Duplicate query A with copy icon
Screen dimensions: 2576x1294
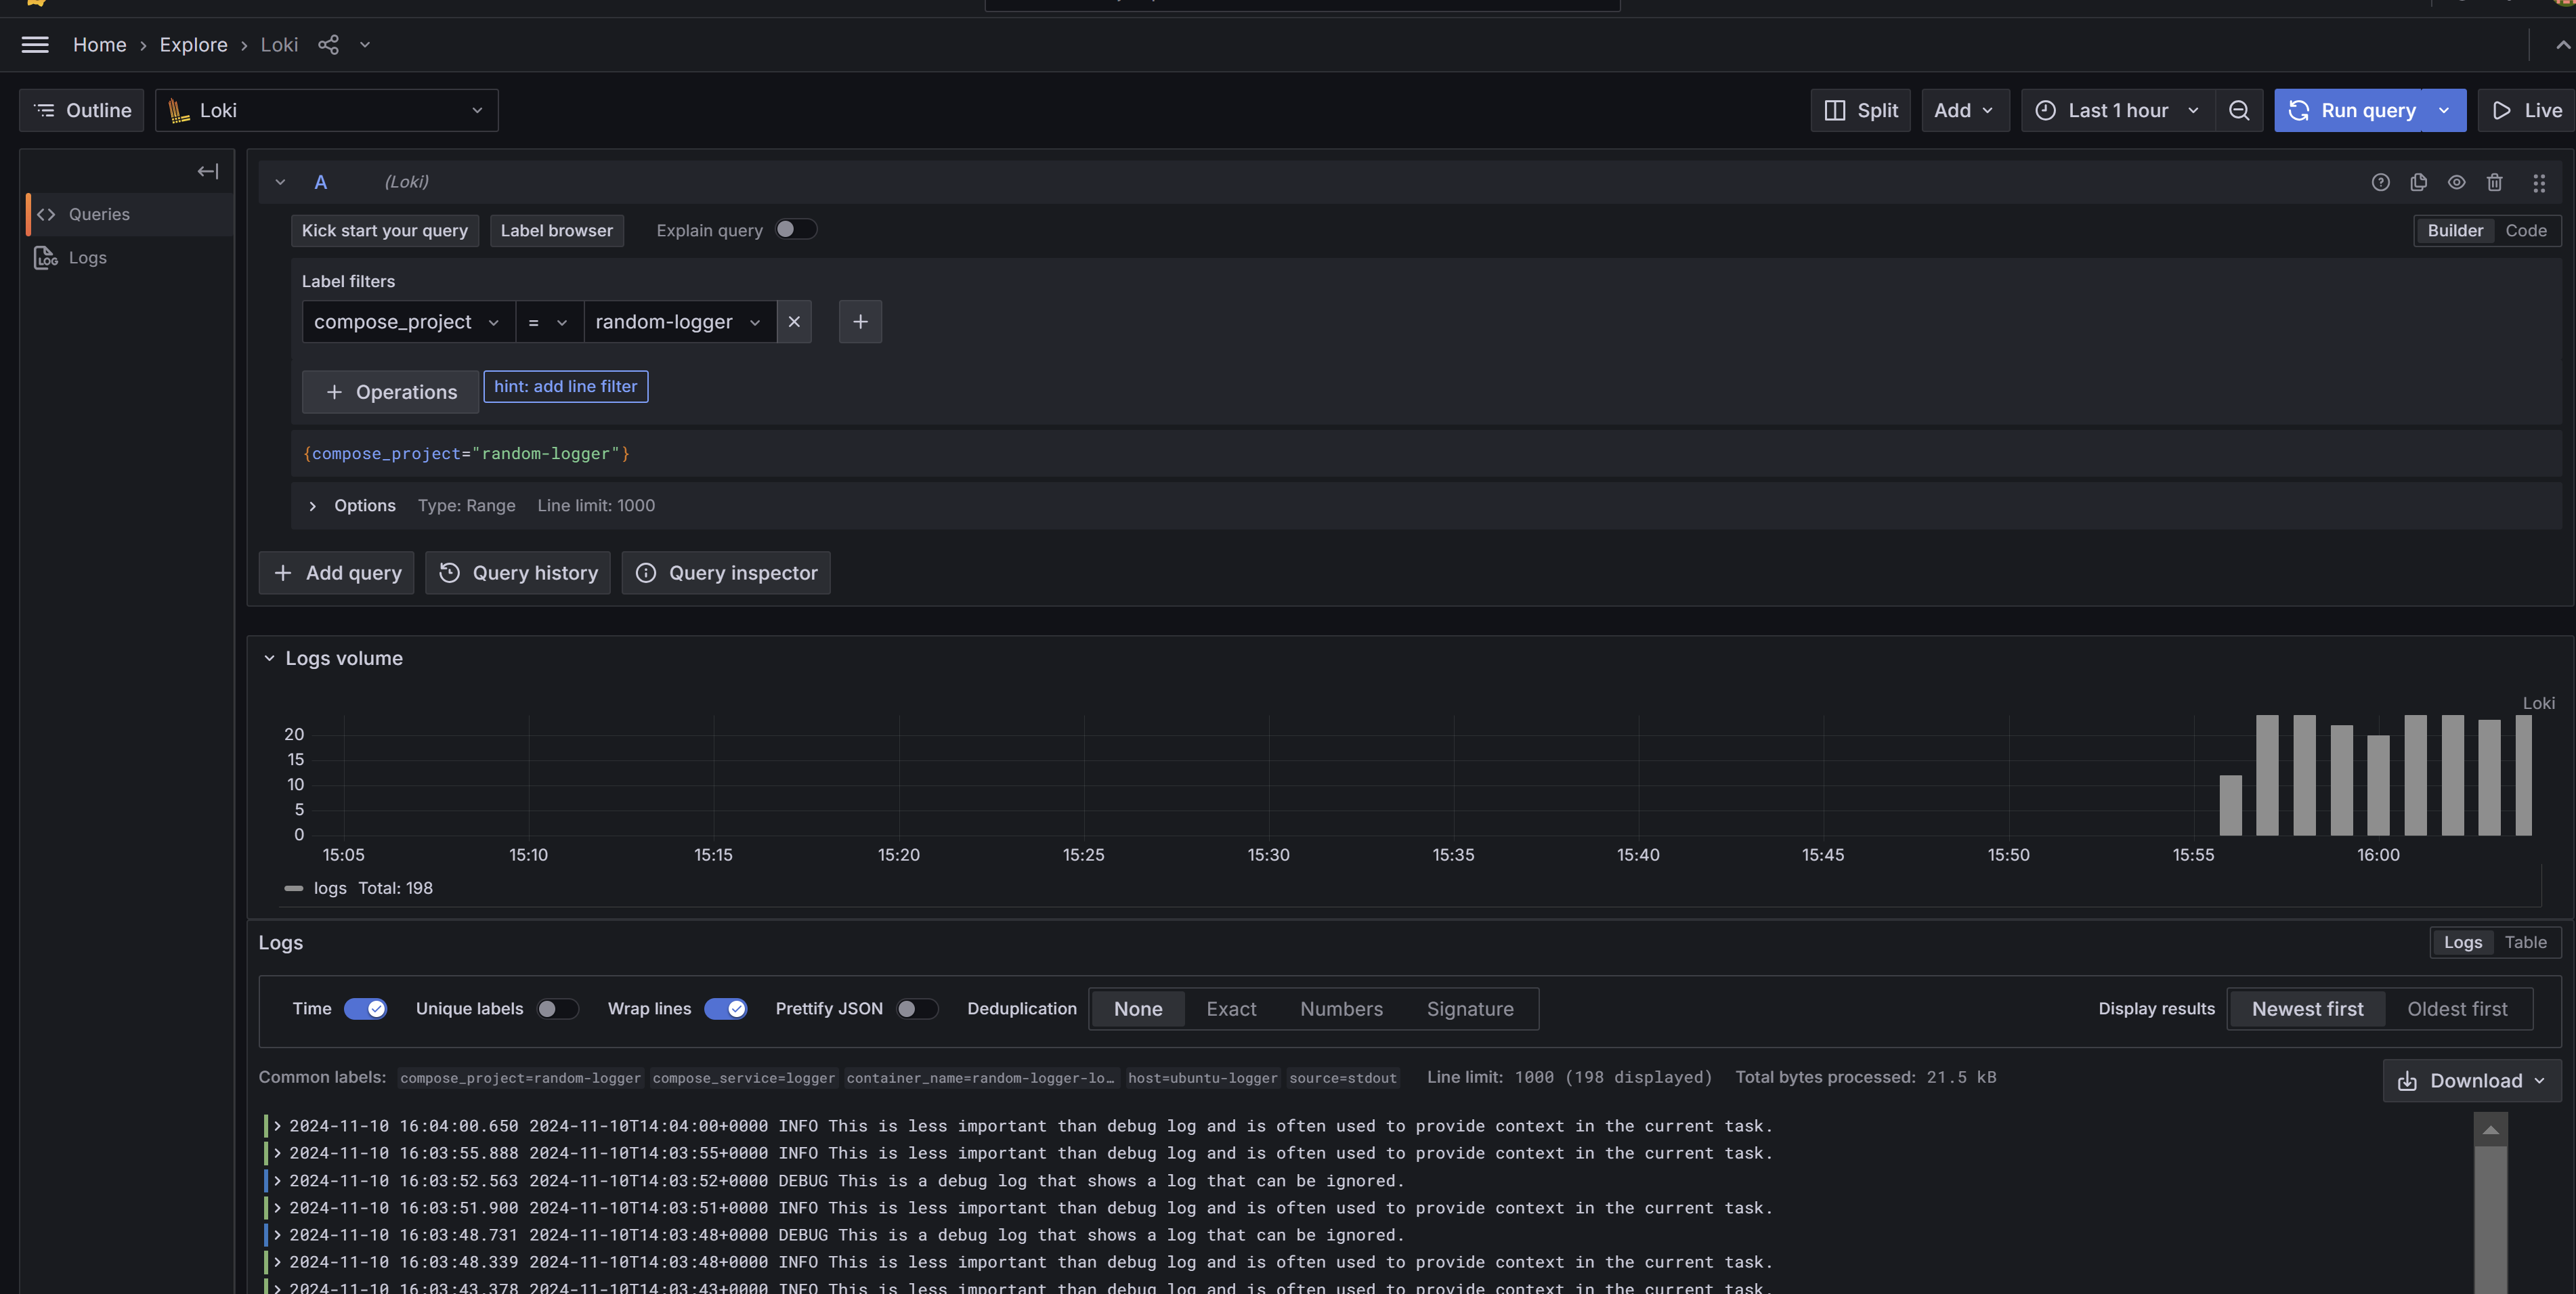click(x=2418, y=182)
